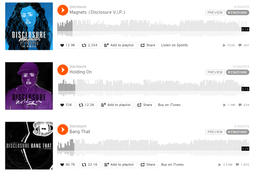Like Magnets with the 12.9K heart button
The image size is (255, 177).
point(67,45)
